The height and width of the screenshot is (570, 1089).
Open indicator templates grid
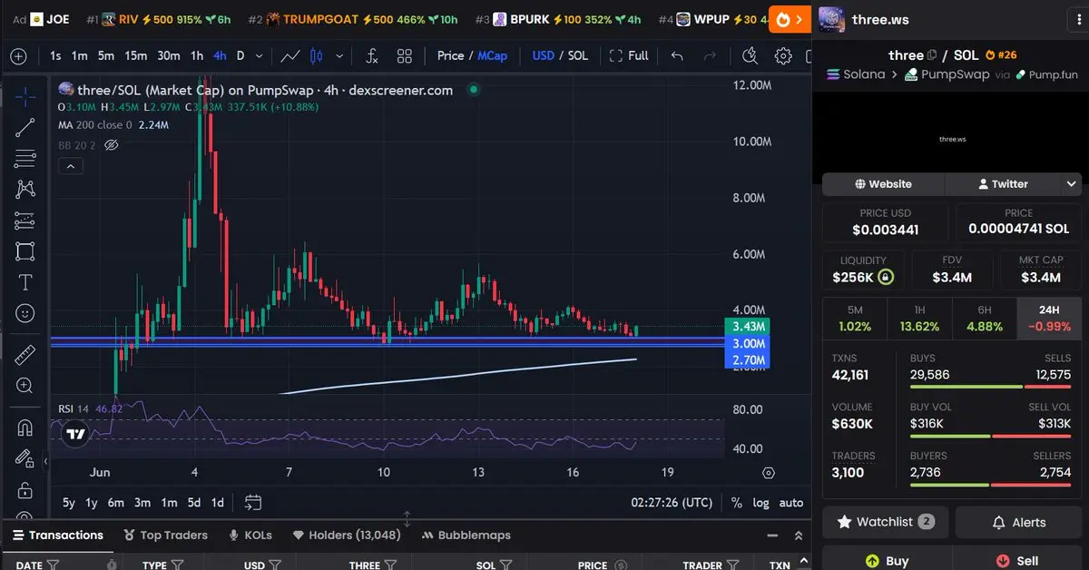point(405,56)
